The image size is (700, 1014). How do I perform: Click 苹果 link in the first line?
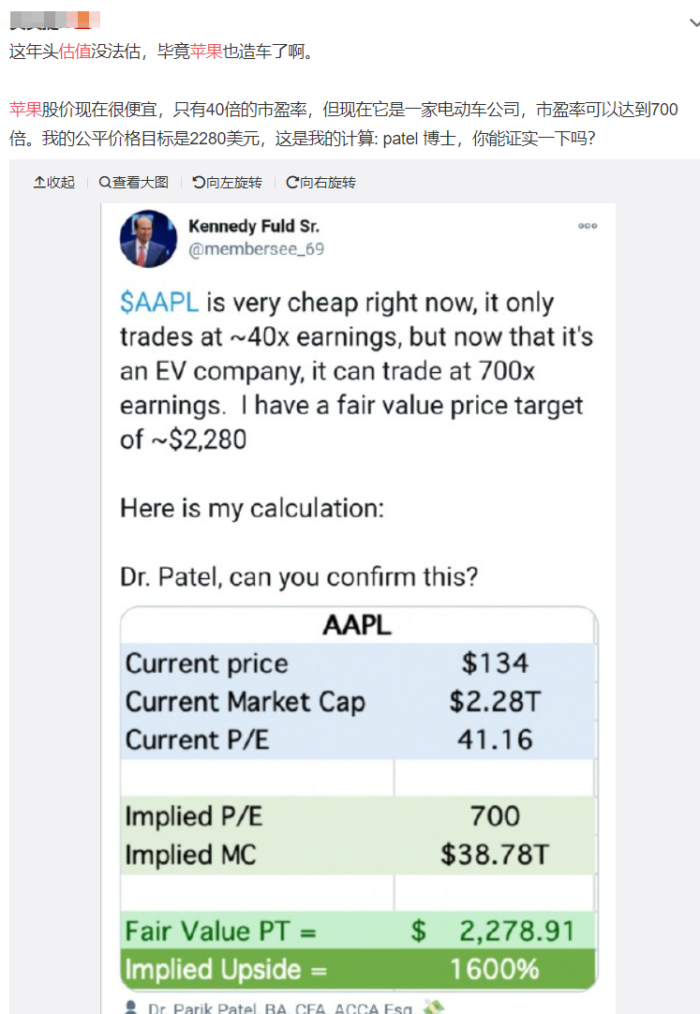click(207, 52)
